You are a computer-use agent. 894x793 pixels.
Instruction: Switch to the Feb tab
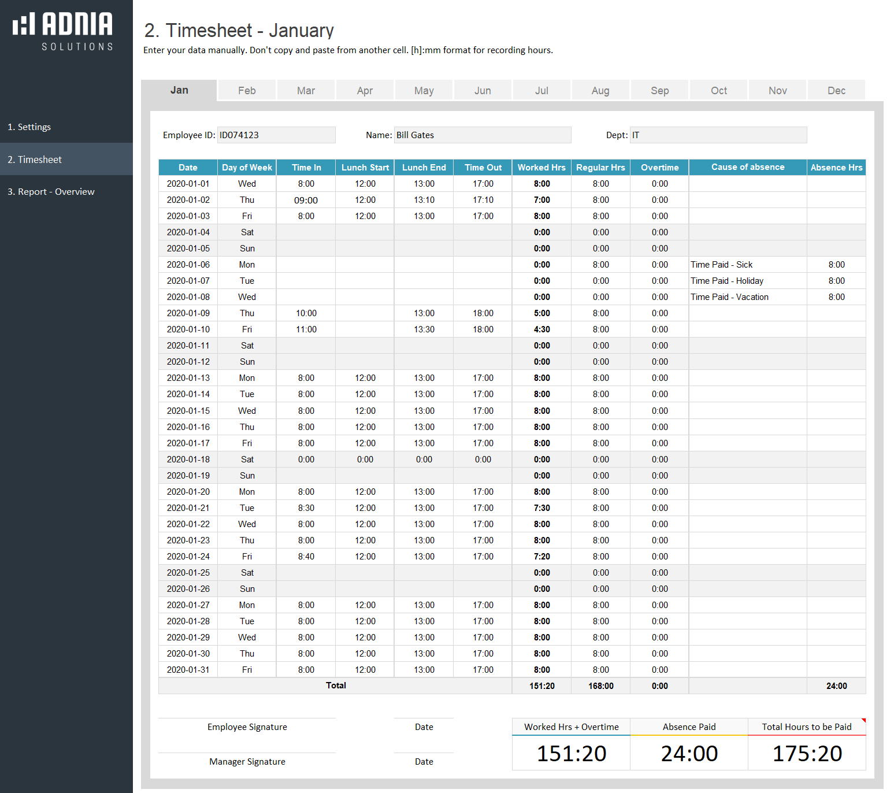coord(247,91)
